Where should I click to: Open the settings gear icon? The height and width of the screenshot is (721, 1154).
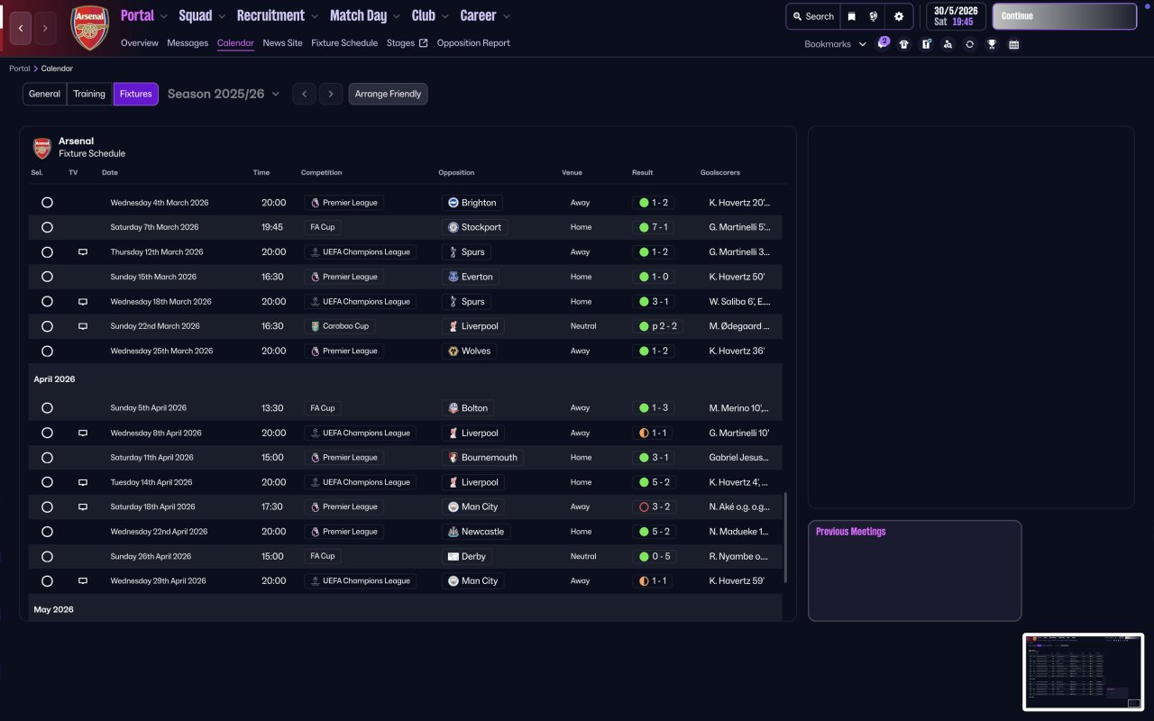point(898,16)
